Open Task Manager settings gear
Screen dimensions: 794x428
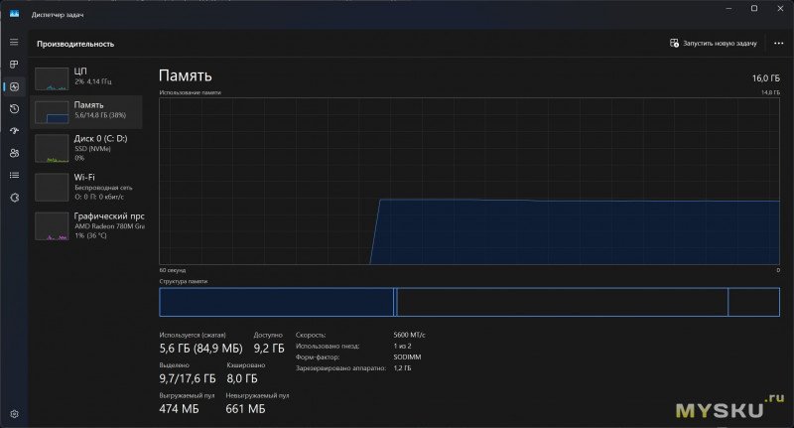[x=14, y=413]
